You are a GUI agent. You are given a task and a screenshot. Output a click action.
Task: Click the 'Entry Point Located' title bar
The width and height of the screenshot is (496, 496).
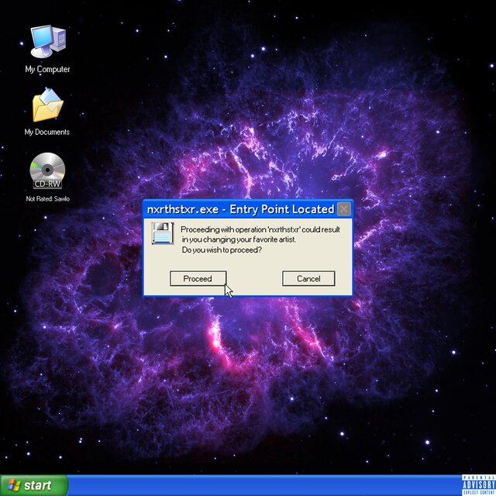pyautogui.click(x=240, y=209)
